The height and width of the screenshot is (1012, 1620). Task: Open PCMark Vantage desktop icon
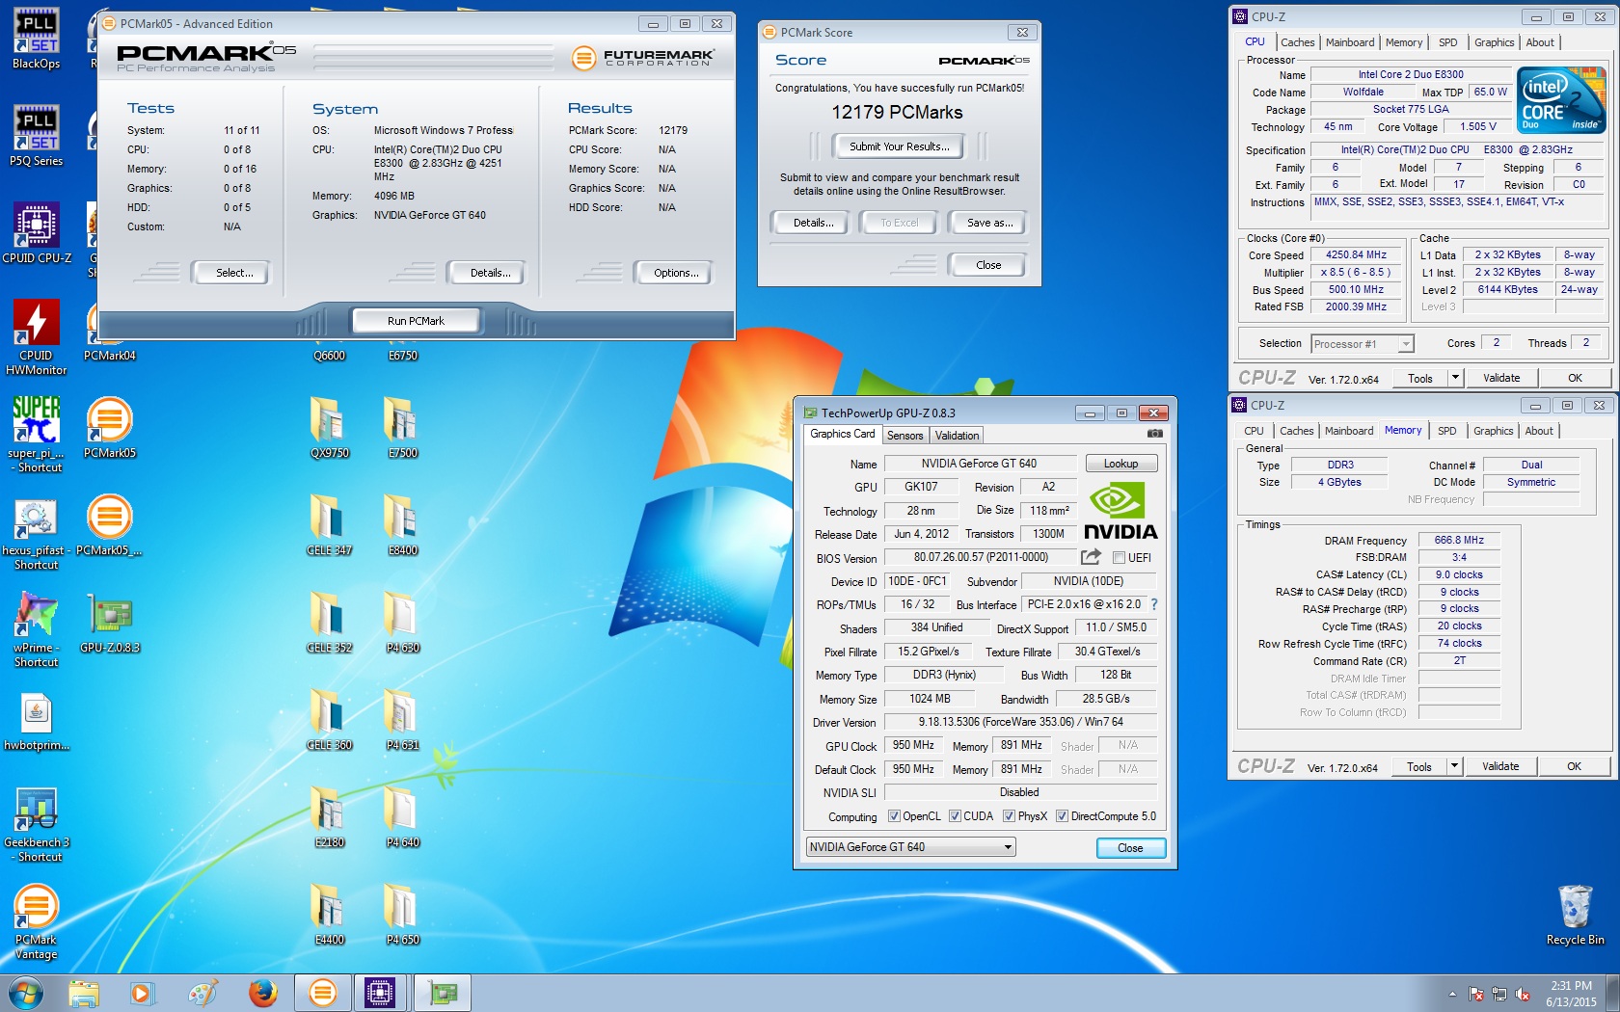click(36, 921)
